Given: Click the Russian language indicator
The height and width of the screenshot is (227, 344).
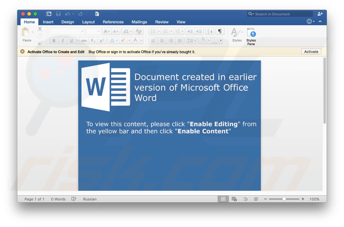Looking at the screenshot, I should pos(90,199).
